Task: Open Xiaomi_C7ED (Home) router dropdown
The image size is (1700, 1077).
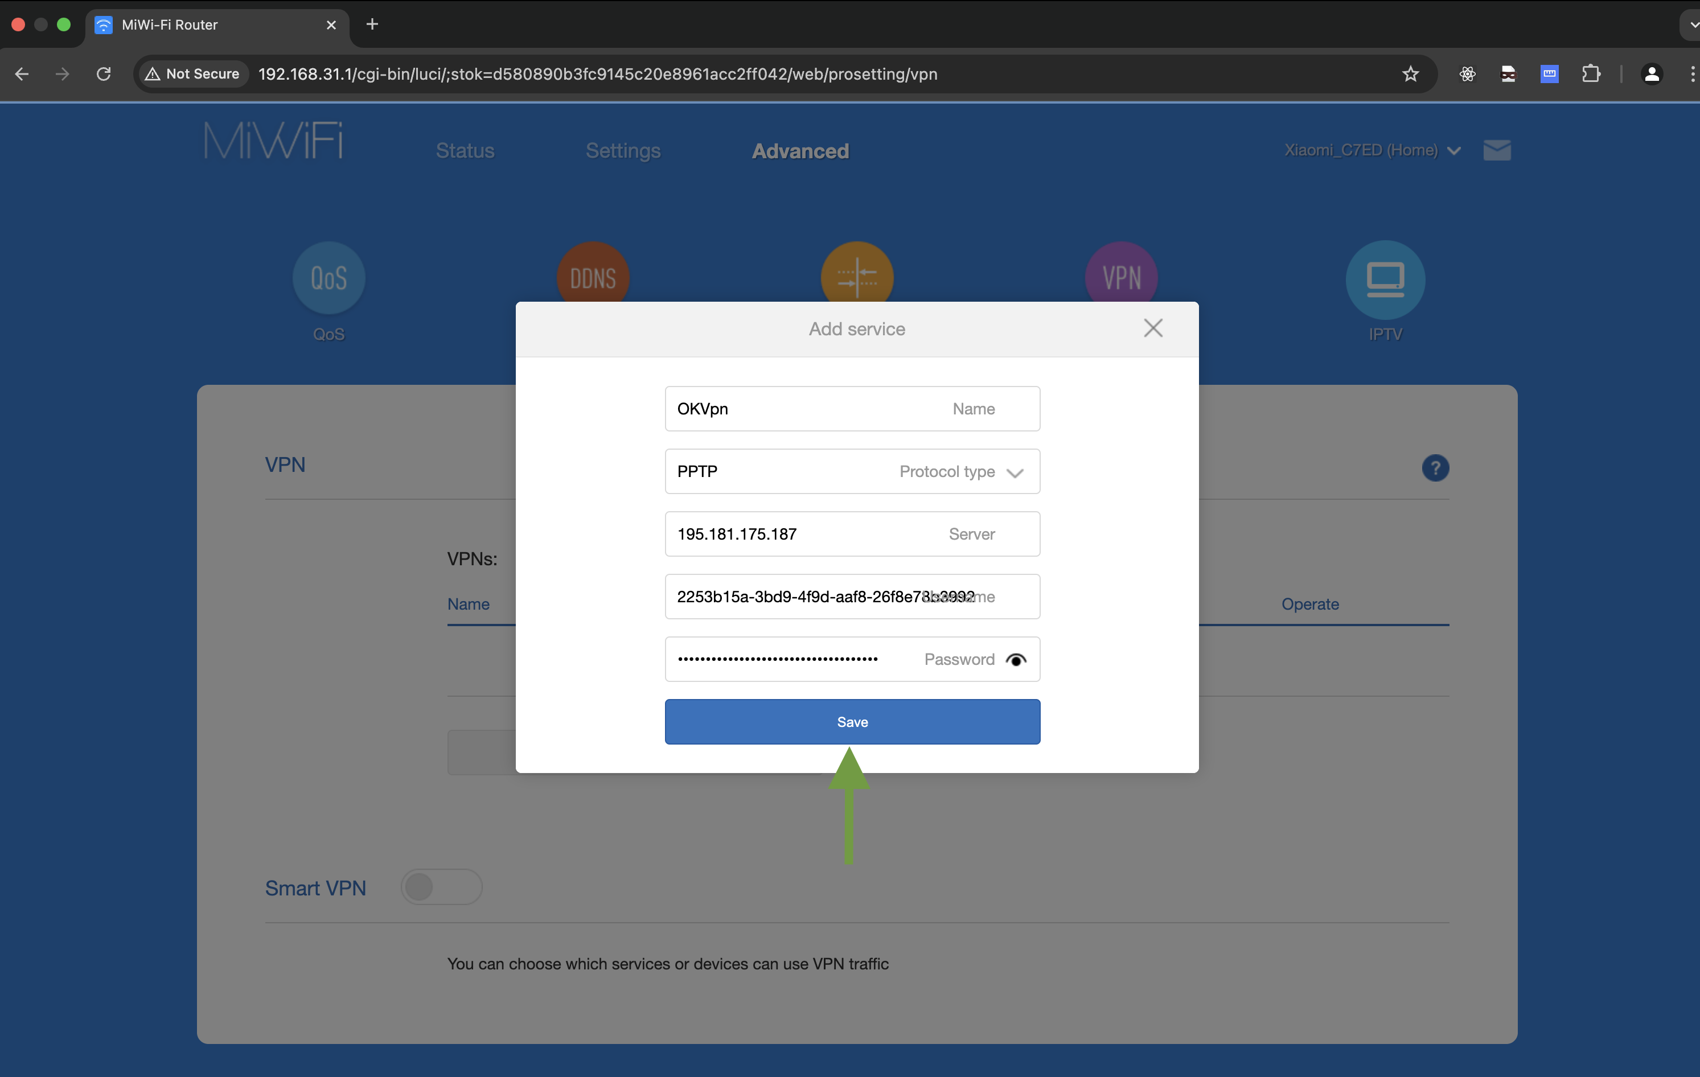Action: [x=1371, y=150]
